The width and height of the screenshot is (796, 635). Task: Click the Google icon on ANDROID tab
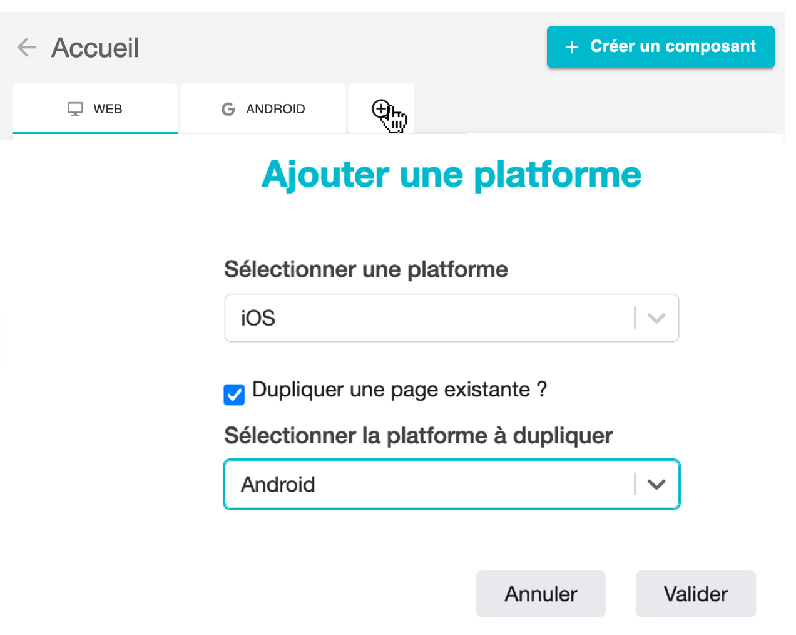(x=228, y=110)
